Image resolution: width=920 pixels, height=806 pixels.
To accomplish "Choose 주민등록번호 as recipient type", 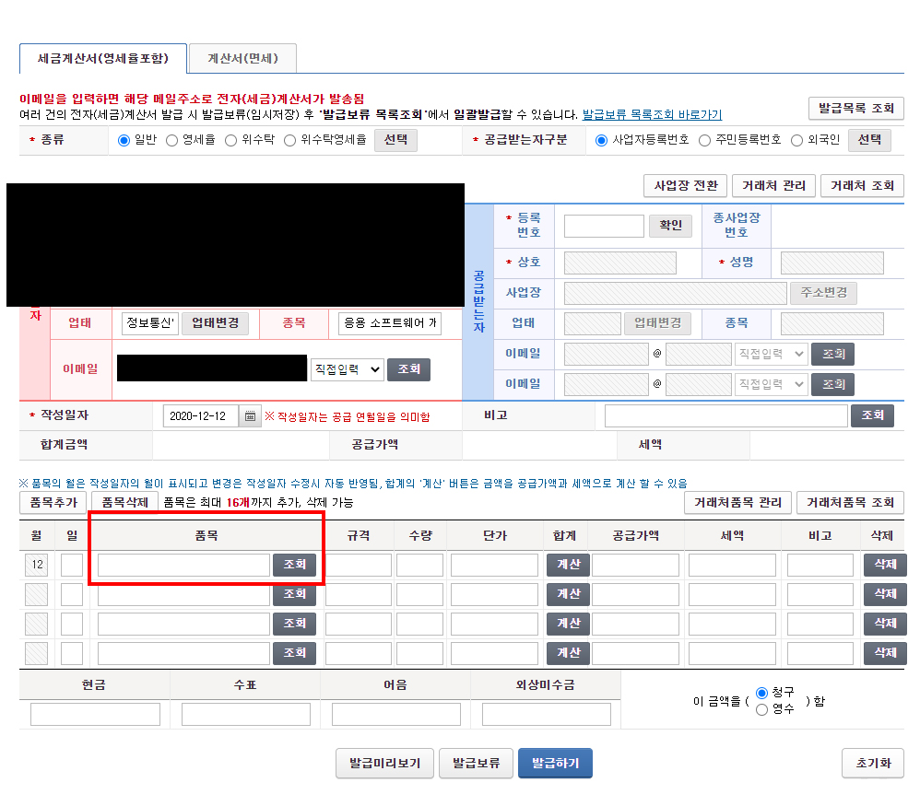I will click(x=705, y=141).
